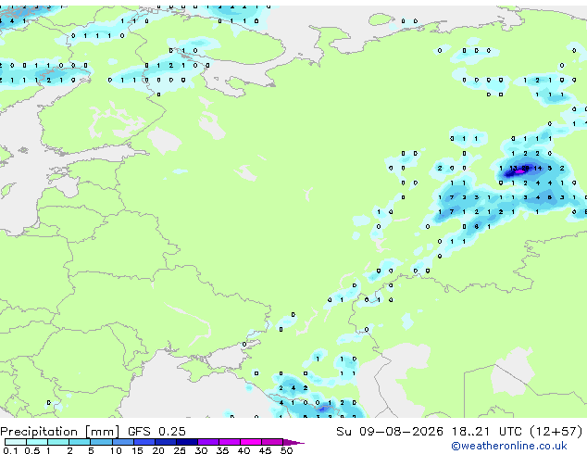The width and height of the screenshot is (587, 454).
Task: Click the legend tick label "50"
Action: click(x=286, y=450)
